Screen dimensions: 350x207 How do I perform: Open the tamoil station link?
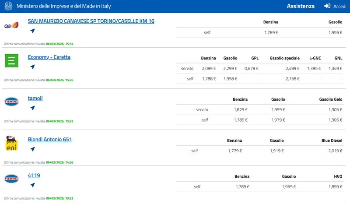click(35, 98)
